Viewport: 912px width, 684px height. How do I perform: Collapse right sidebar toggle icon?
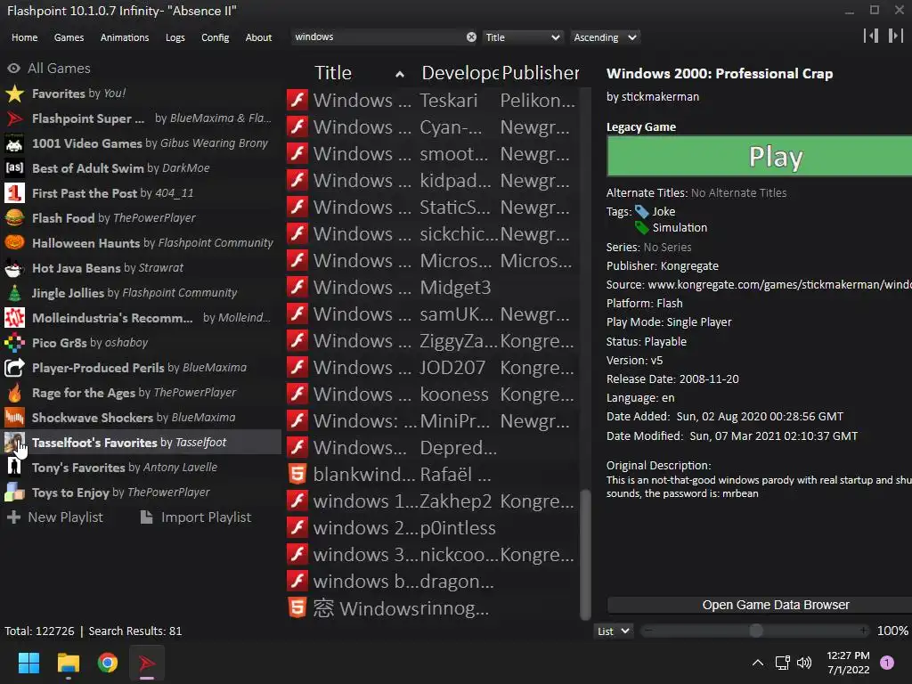tap(896, 36)
